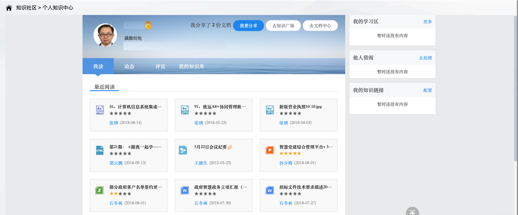Click the user profile avatar photo
The height and width of the screenshot is (215, 518).
105,35
